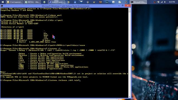Viewport: 178px width, 100px height.
Task: Click the 'To upgrade VC6 or later projects' note
Action: [44, 77]
